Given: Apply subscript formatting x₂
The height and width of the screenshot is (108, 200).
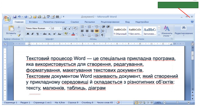Looking at the screenshot, I should 49,34.
